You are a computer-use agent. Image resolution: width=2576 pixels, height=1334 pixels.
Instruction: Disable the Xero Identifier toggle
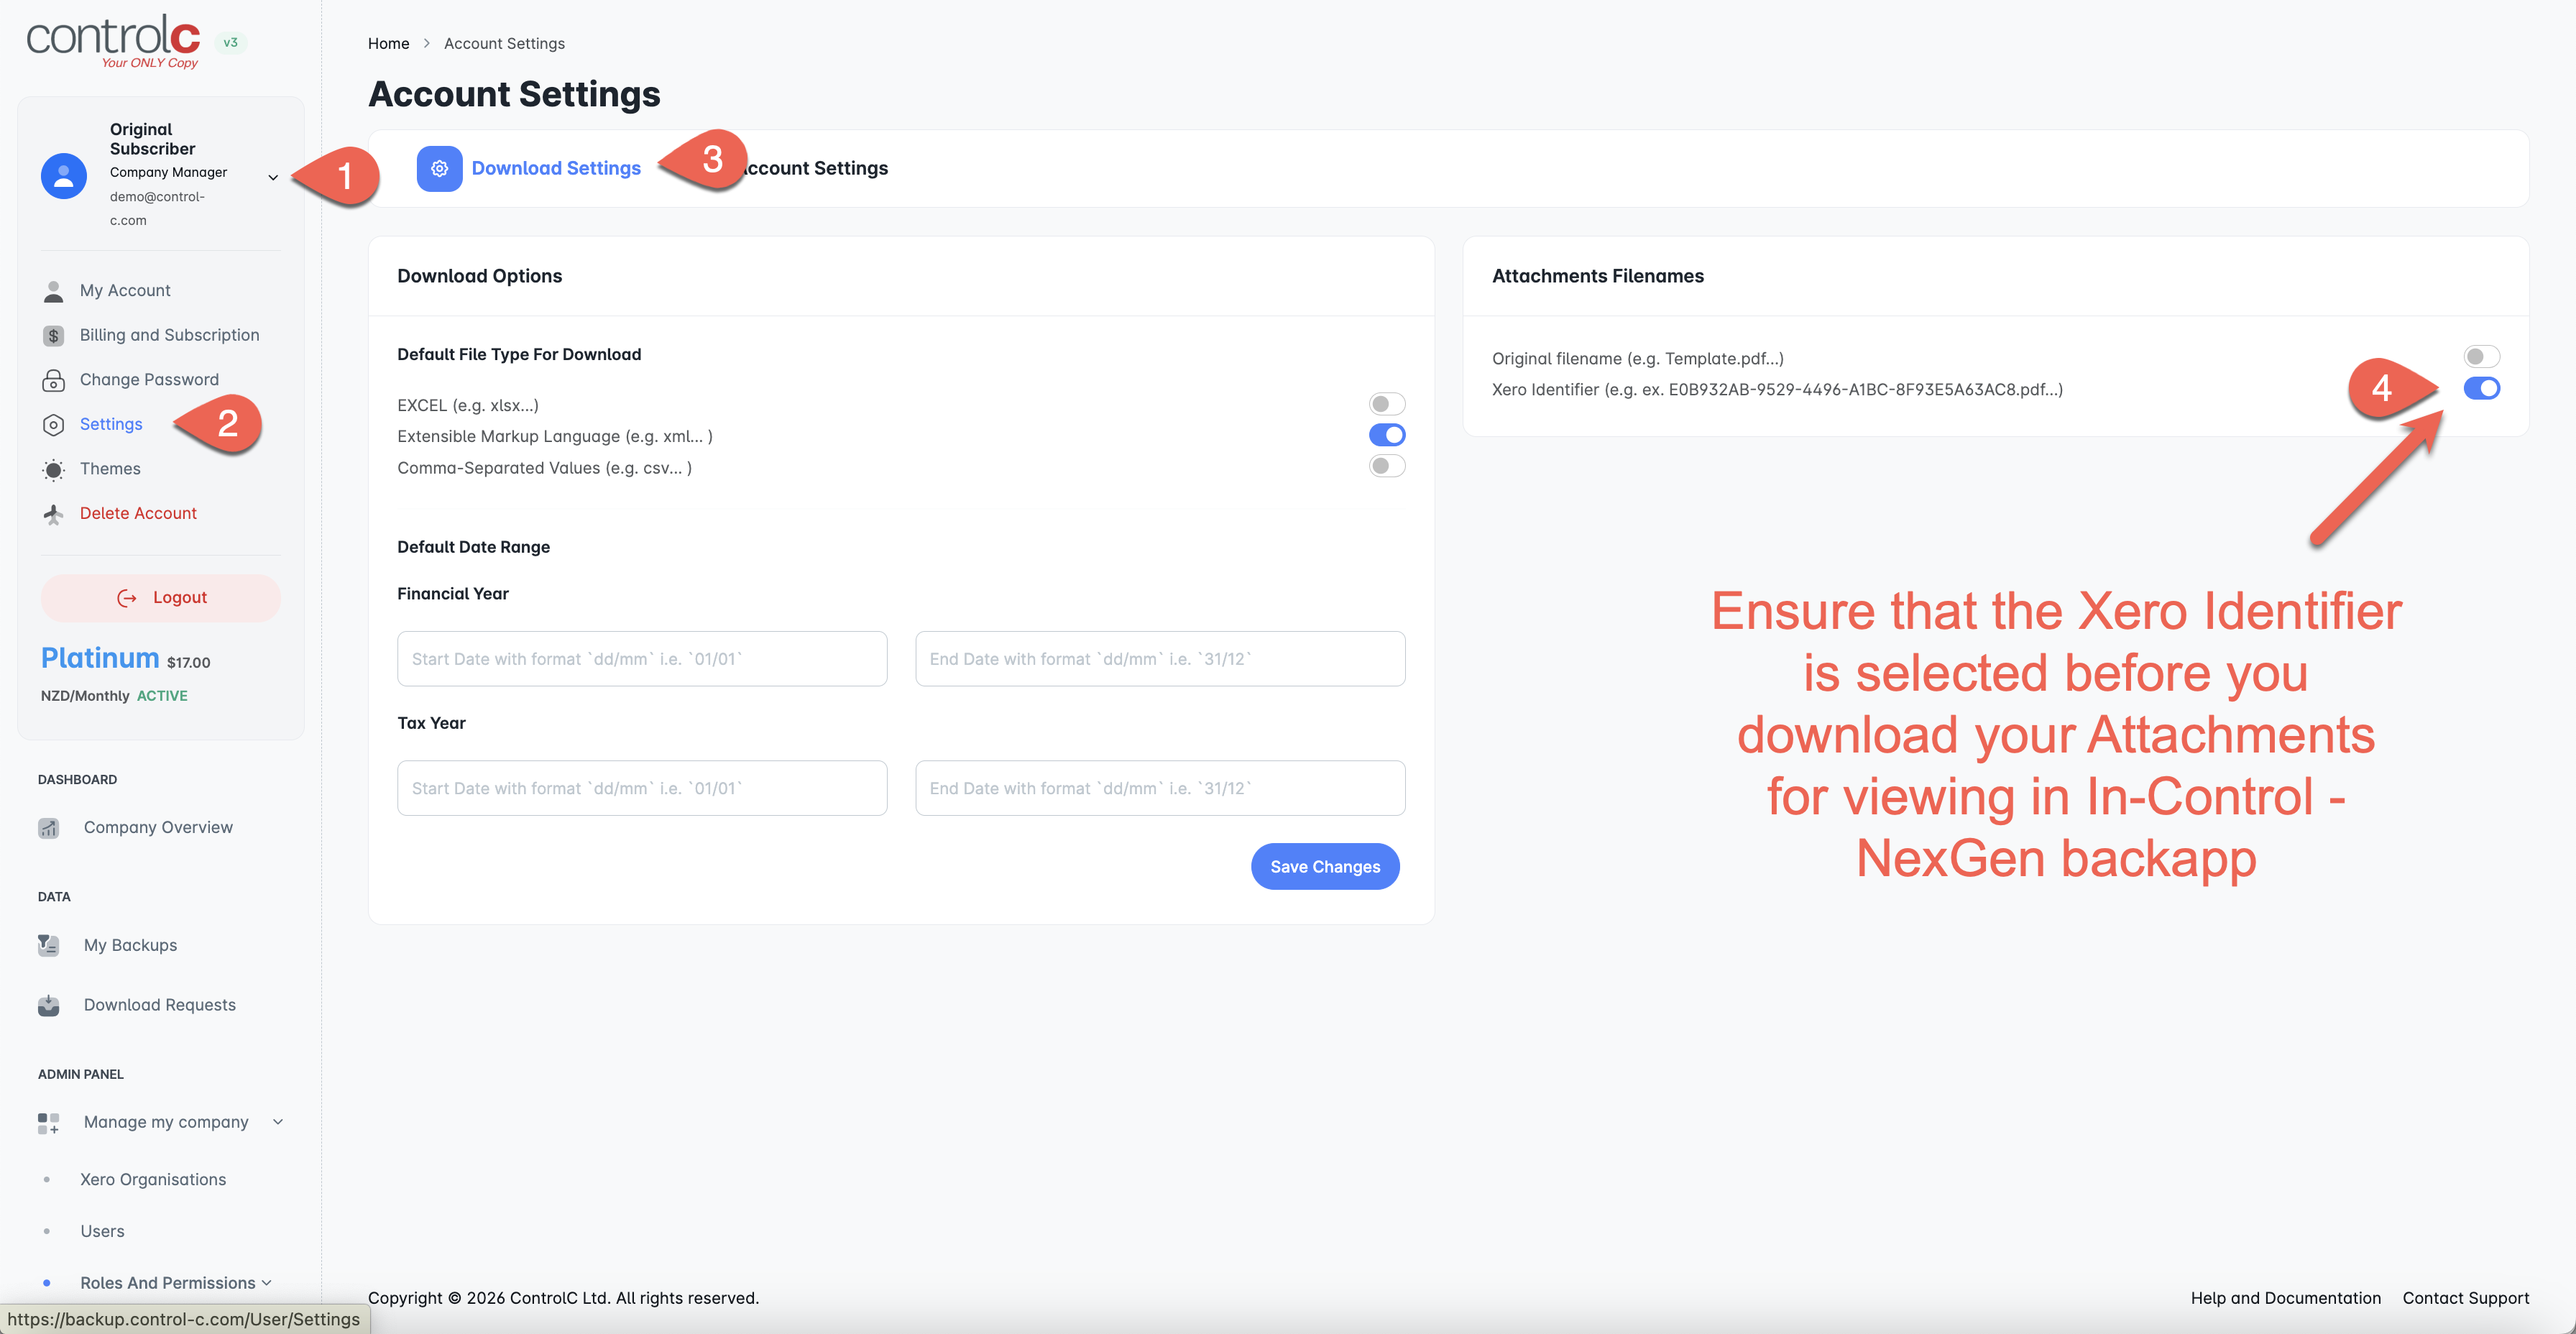pyautogui.click(x=2481, y=389)
